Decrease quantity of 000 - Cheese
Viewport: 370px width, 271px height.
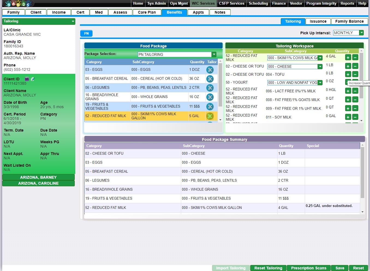click(355, 66)
